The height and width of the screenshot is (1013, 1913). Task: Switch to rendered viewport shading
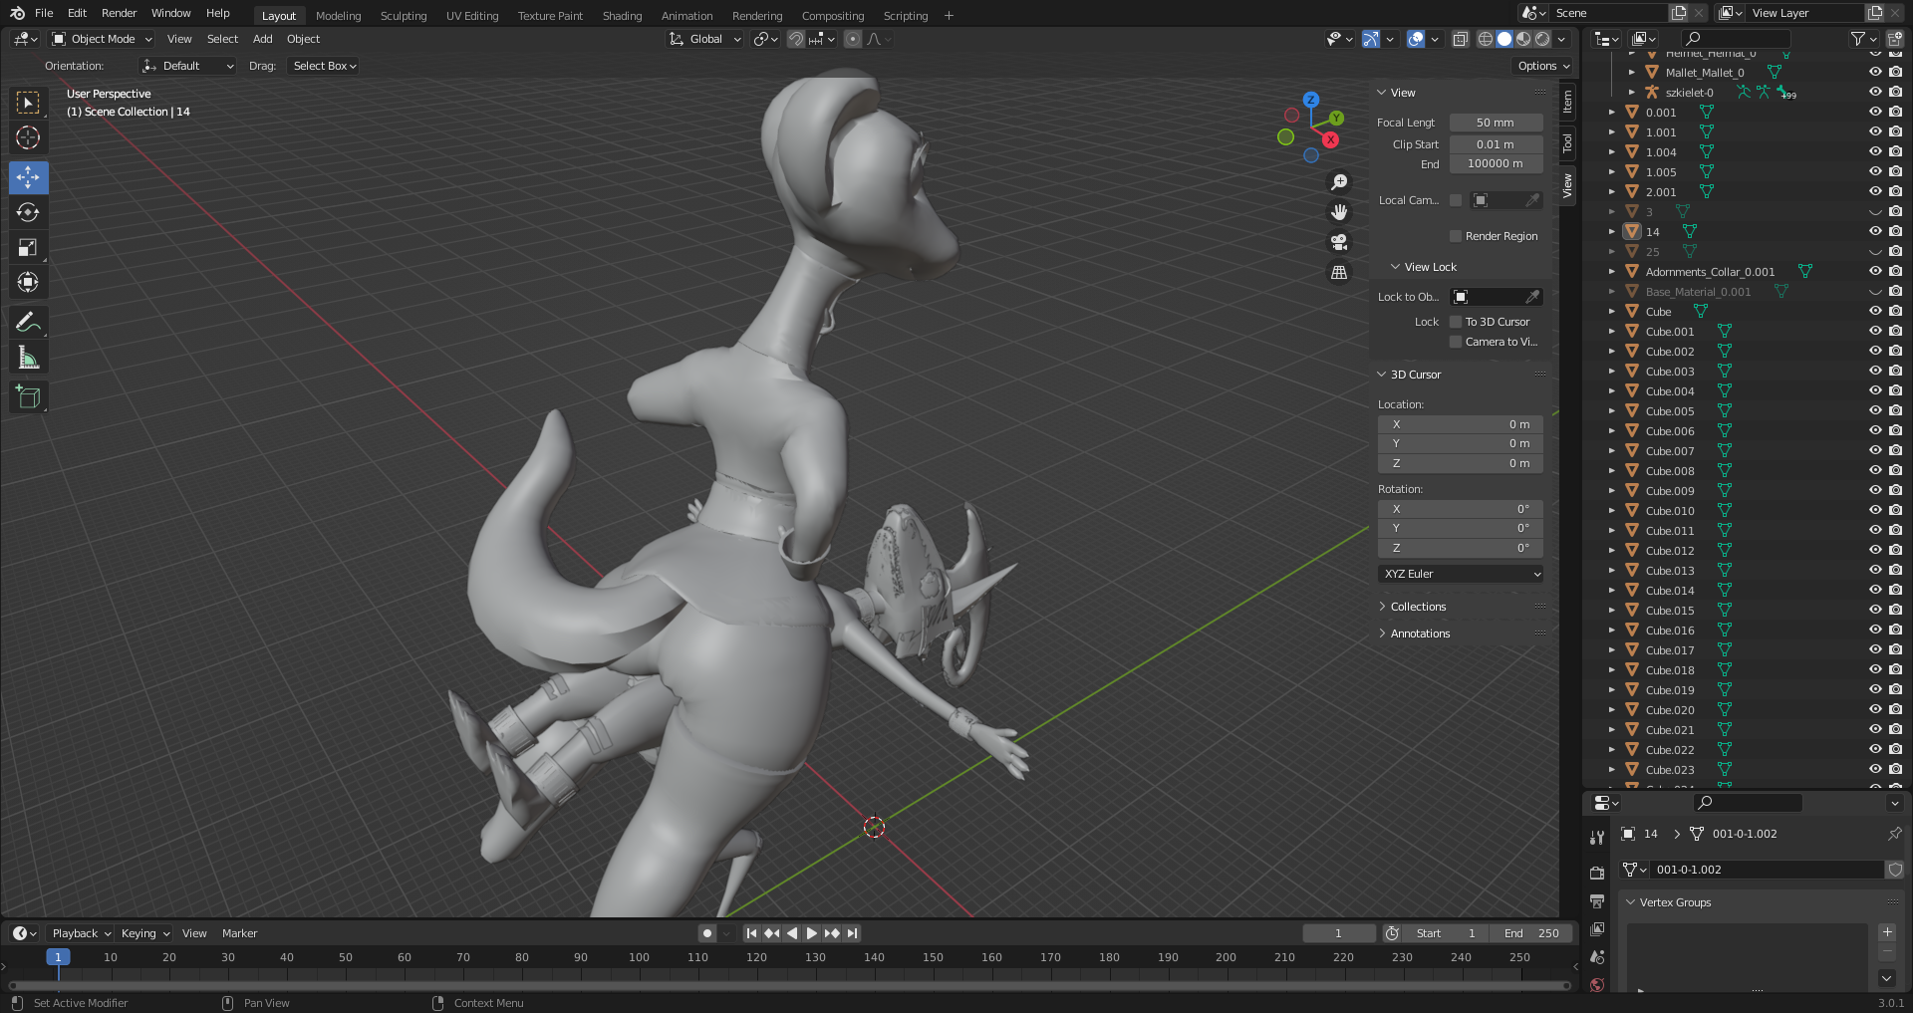click(1542, 39)
